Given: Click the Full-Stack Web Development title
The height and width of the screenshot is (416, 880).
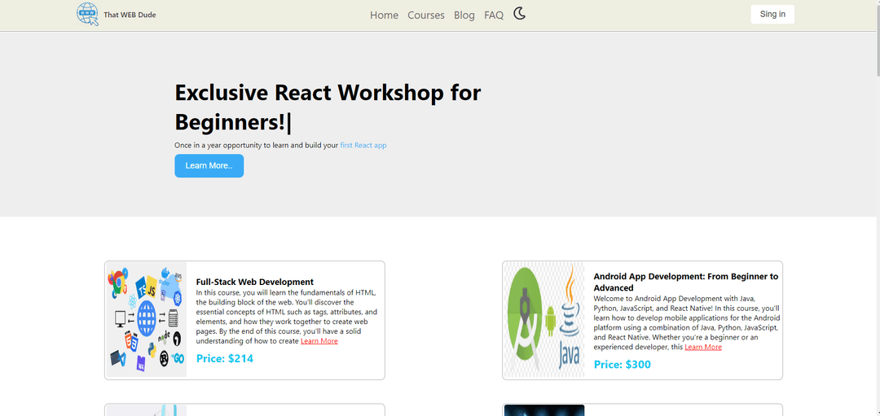Looking at the screenshot, I should click(x=255, y=282).
